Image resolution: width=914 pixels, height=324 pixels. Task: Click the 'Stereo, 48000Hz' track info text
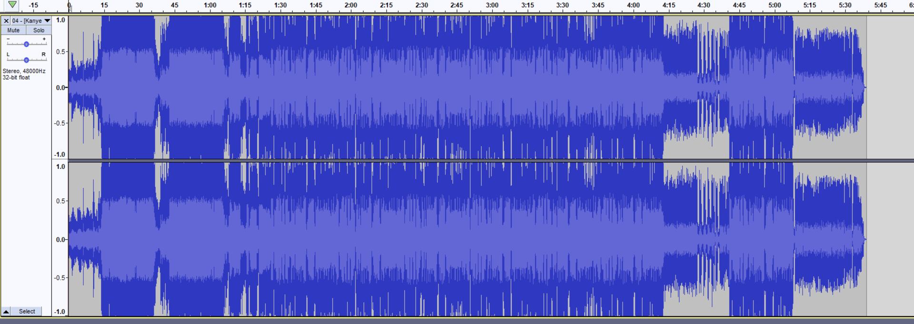click(x=24, y=71)
